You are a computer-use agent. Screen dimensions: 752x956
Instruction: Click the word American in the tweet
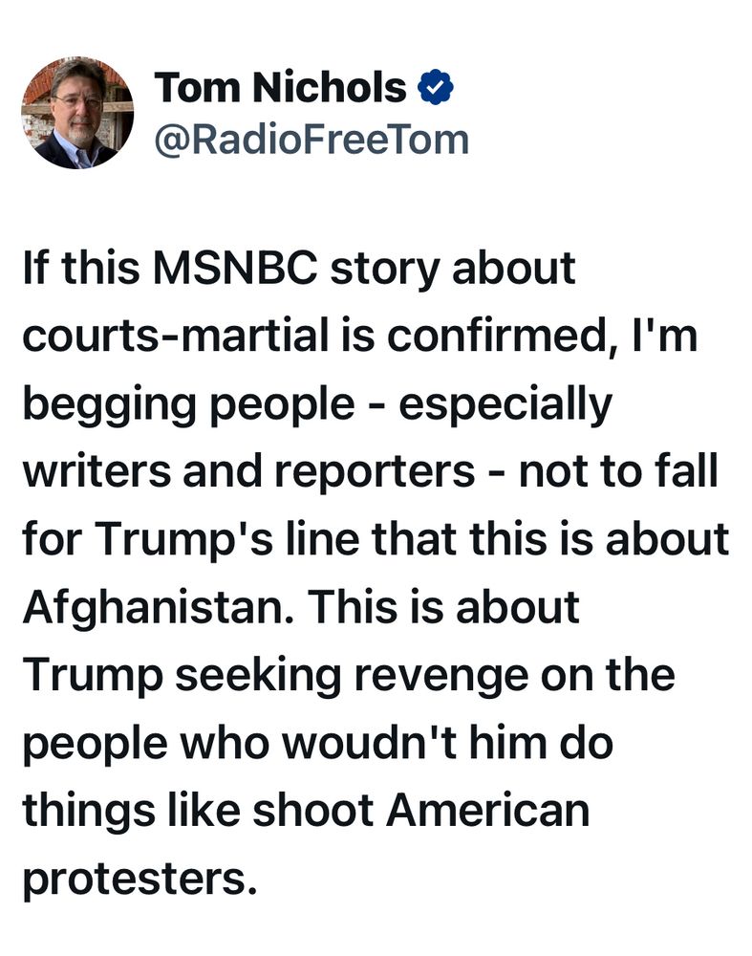click(x=487, y=811)
